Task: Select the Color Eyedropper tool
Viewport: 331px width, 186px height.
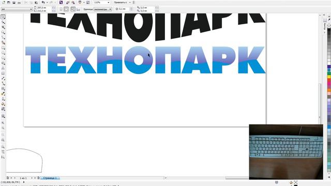Action: click(3, 94)
